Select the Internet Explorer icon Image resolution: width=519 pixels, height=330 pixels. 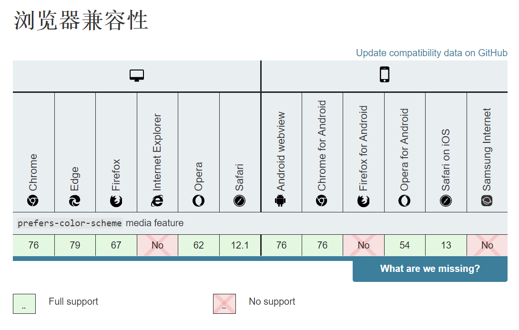coord(157,200)
